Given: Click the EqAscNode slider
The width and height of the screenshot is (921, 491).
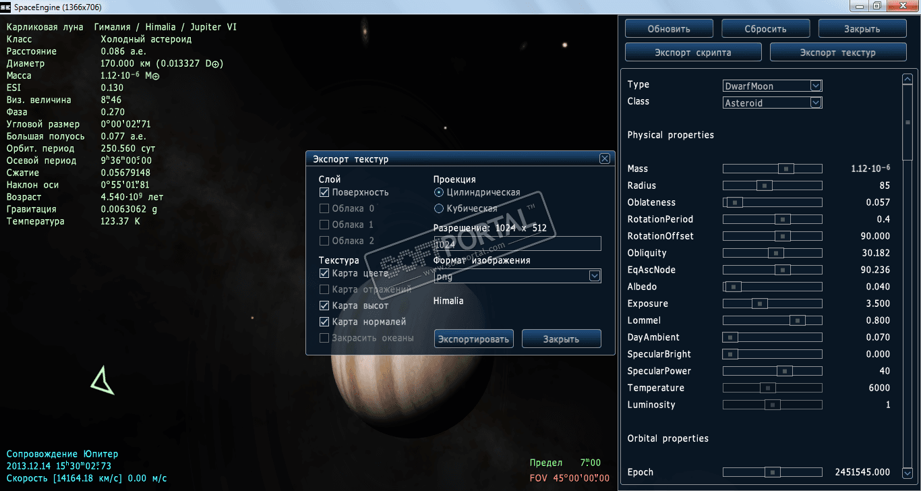Looking at the screenshot, I should pos(773,270).
